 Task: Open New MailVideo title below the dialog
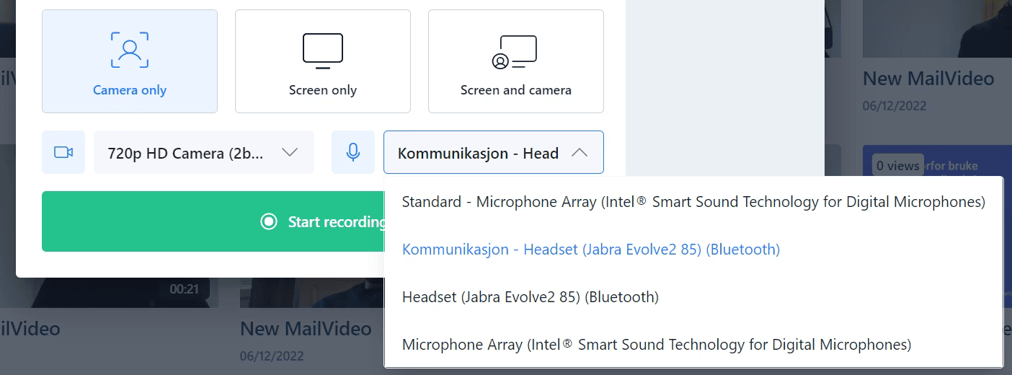306,329
